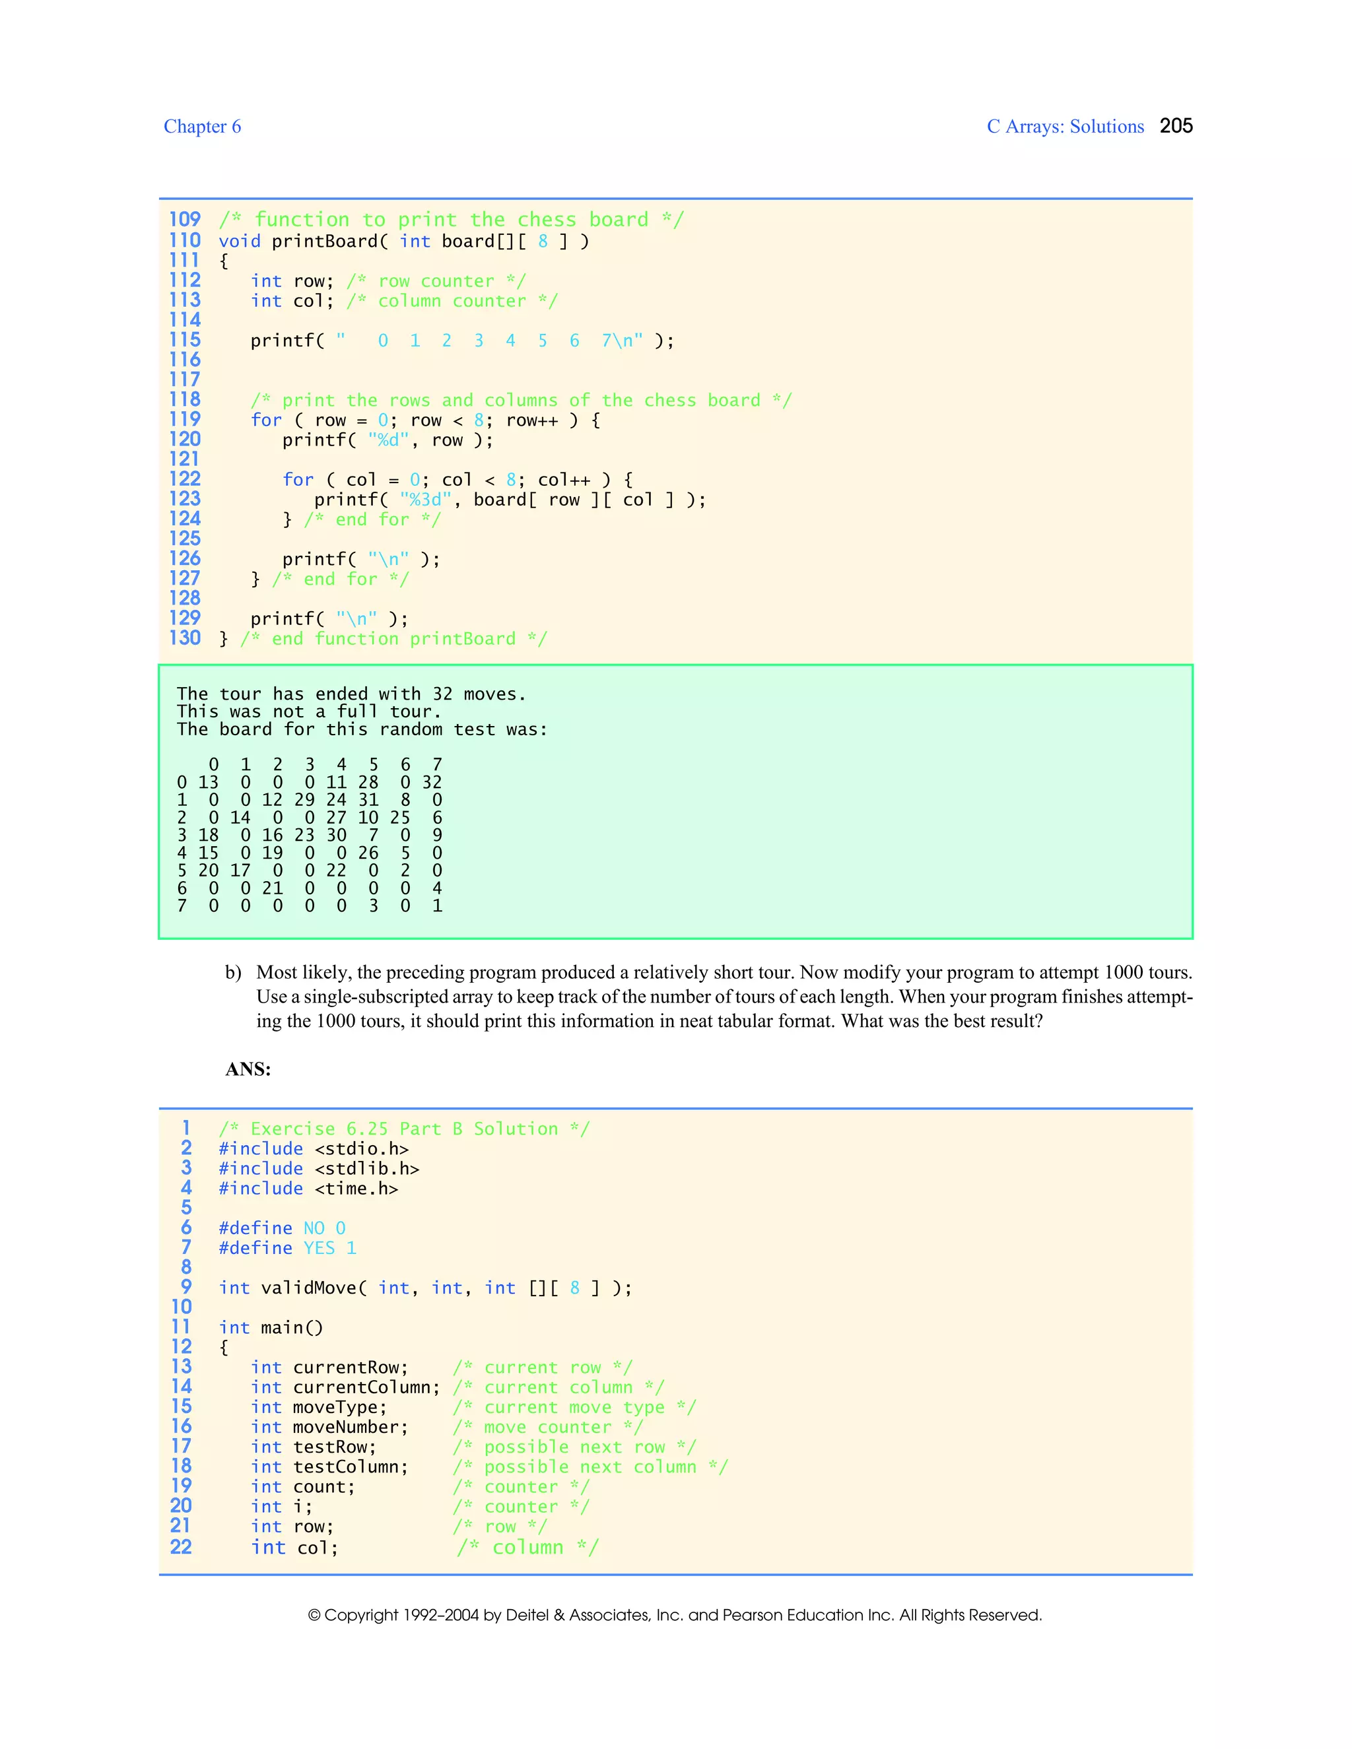Click output board row starting '3 18'
This screenshot has width=1352, height=1749.
coord(309,836)
